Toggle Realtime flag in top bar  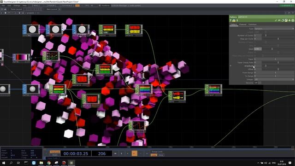(x=104, y=6)
